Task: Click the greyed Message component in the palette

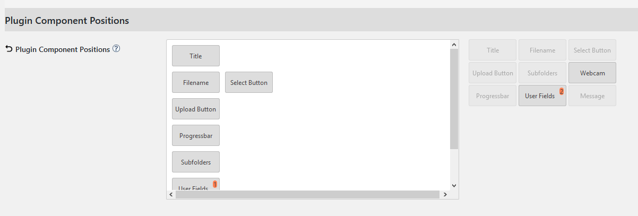Action: point(592,96)
